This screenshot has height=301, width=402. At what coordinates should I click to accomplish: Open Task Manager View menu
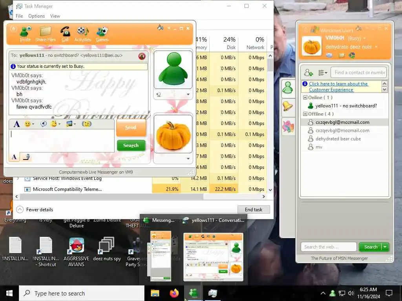click(55, 16)
